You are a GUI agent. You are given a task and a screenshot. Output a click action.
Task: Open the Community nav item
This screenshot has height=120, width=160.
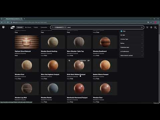[44, 27]
